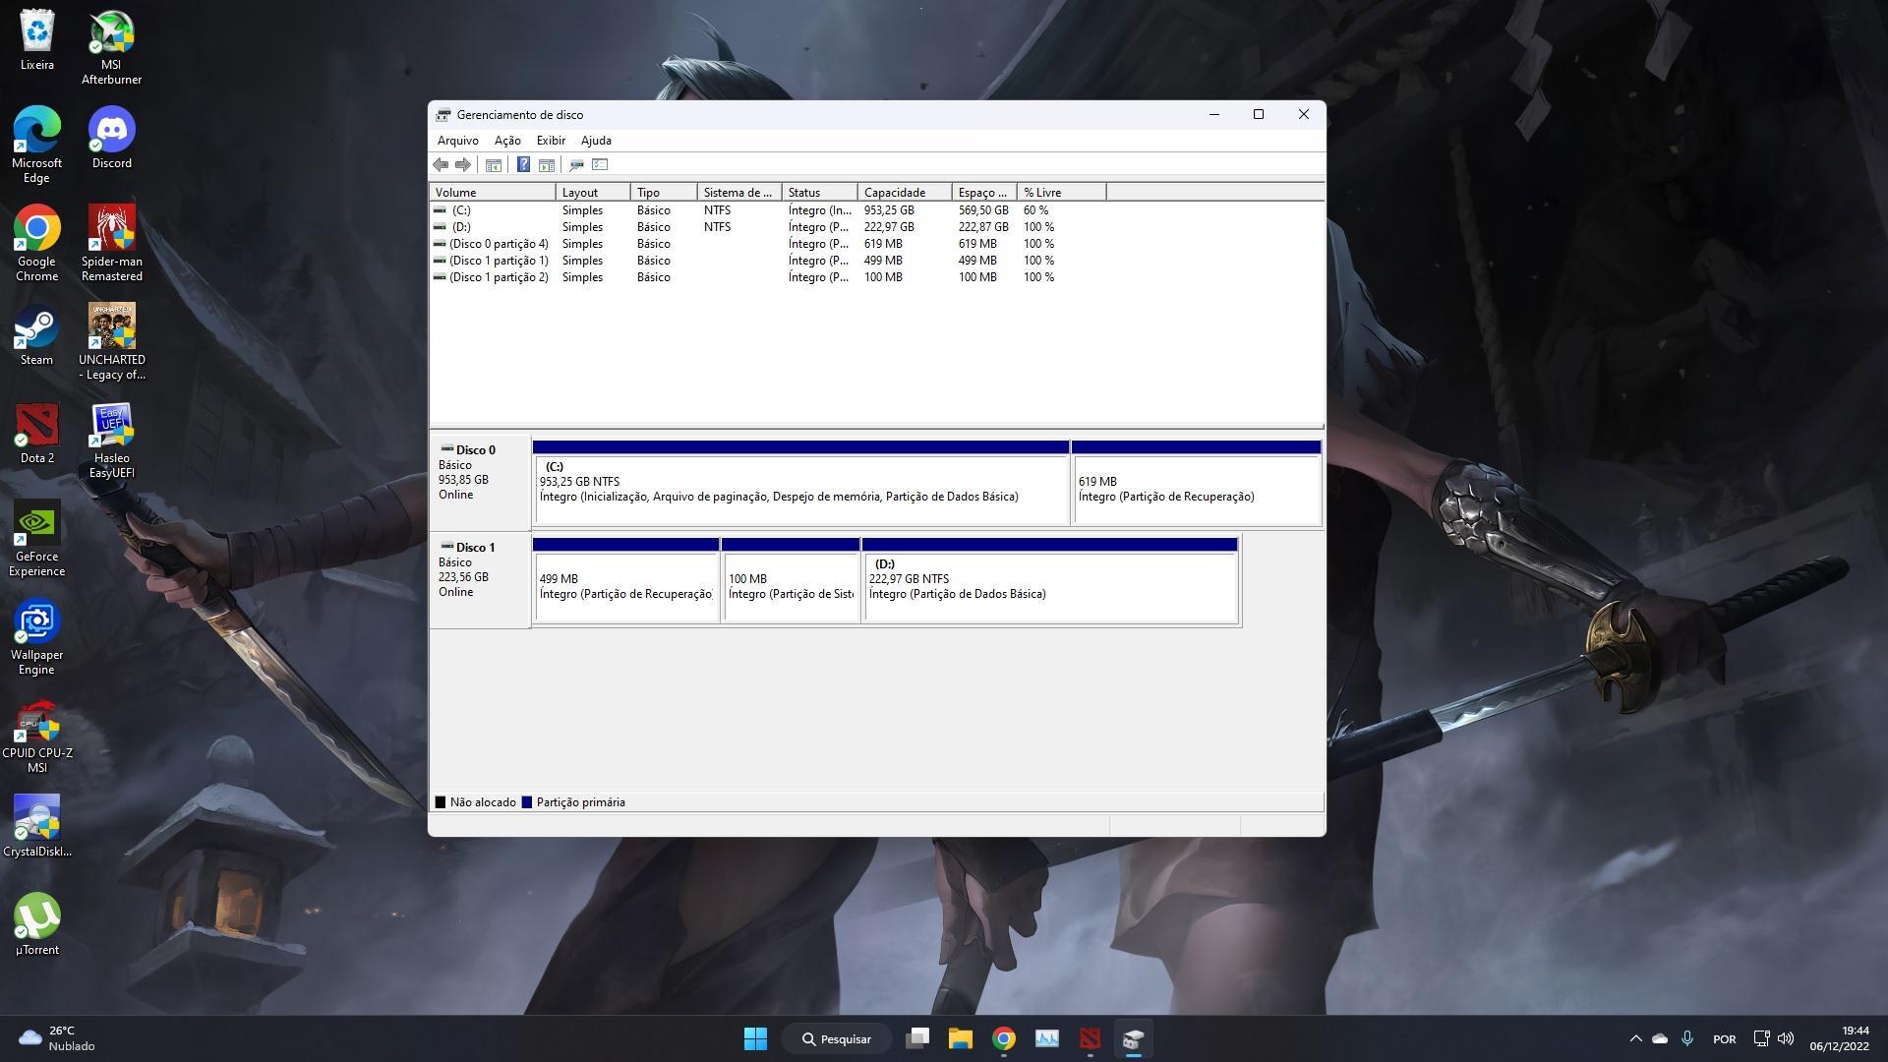Sort by the Volume column header
This screenshot has width=1888, height=1062.
point(493,193)
